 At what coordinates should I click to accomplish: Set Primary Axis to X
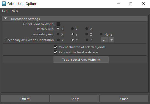(58, 29)
